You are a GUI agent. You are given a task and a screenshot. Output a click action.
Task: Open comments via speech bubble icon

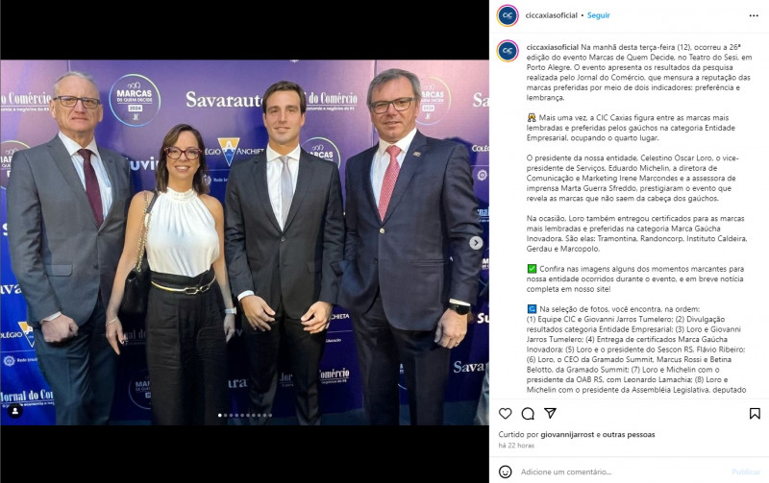(528, 414)
